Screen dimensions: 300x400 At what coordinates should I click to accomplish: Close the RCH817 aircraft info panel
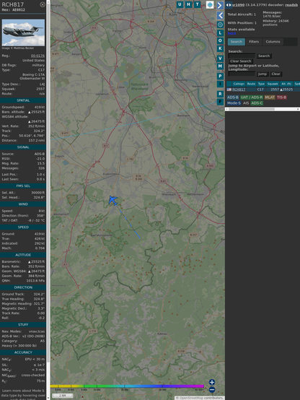pos(43,4)
